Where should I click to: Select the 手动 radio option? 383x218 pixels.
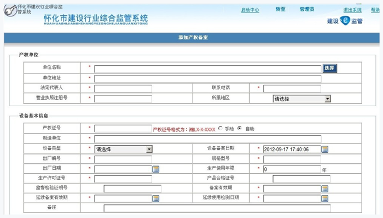click(220, 128)
